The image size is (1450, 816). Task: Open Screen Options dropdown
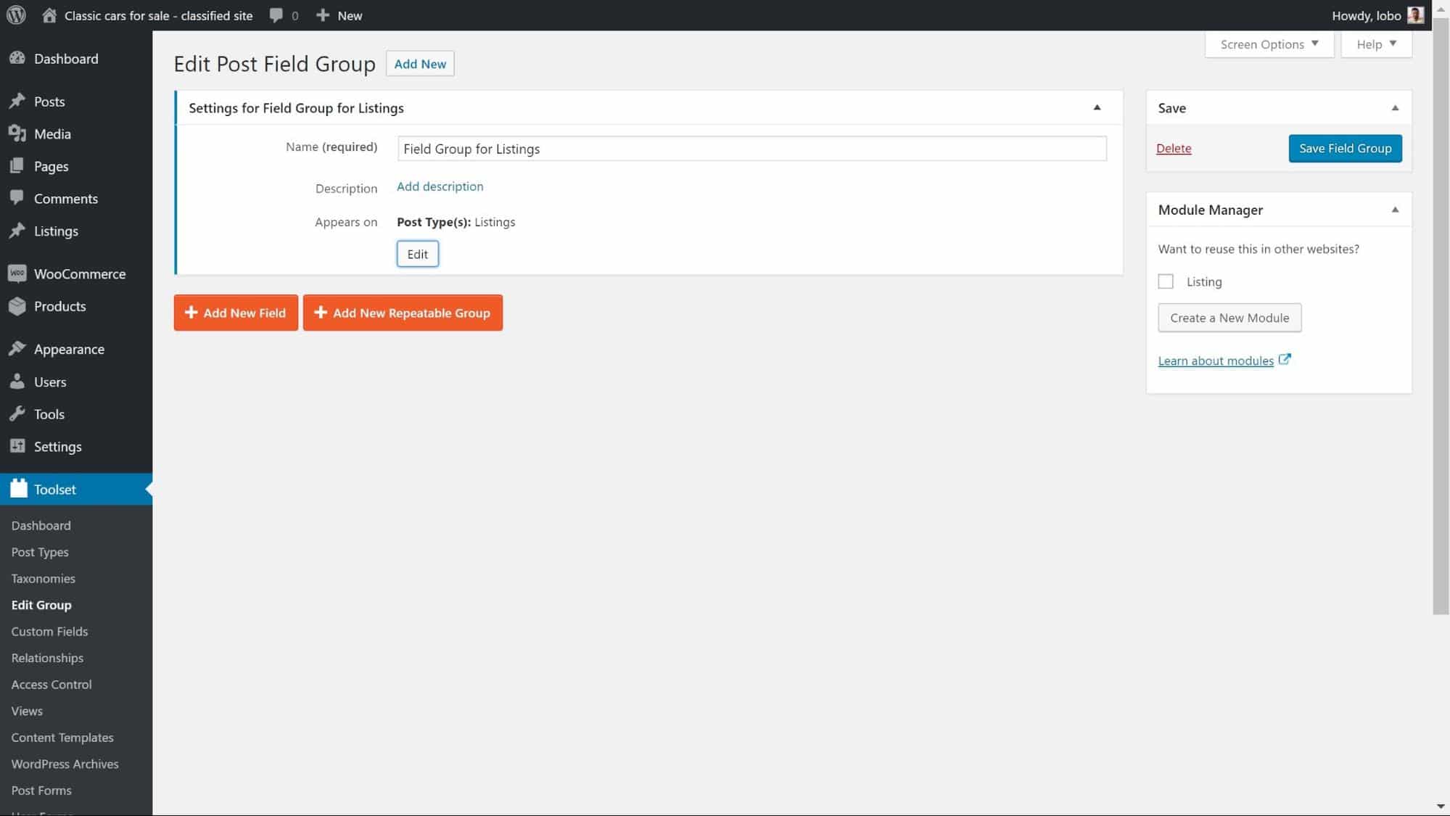(1269, 44)
